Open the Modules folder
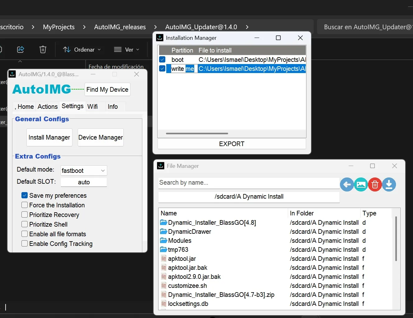The width and height of the screenshot is (413, 318). (180, 241)
